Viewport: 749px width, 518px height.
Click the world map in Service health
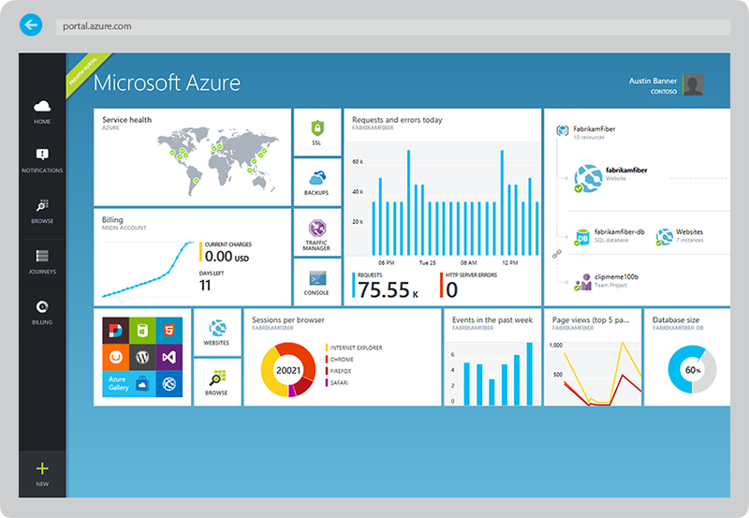(x=218, y=161)
